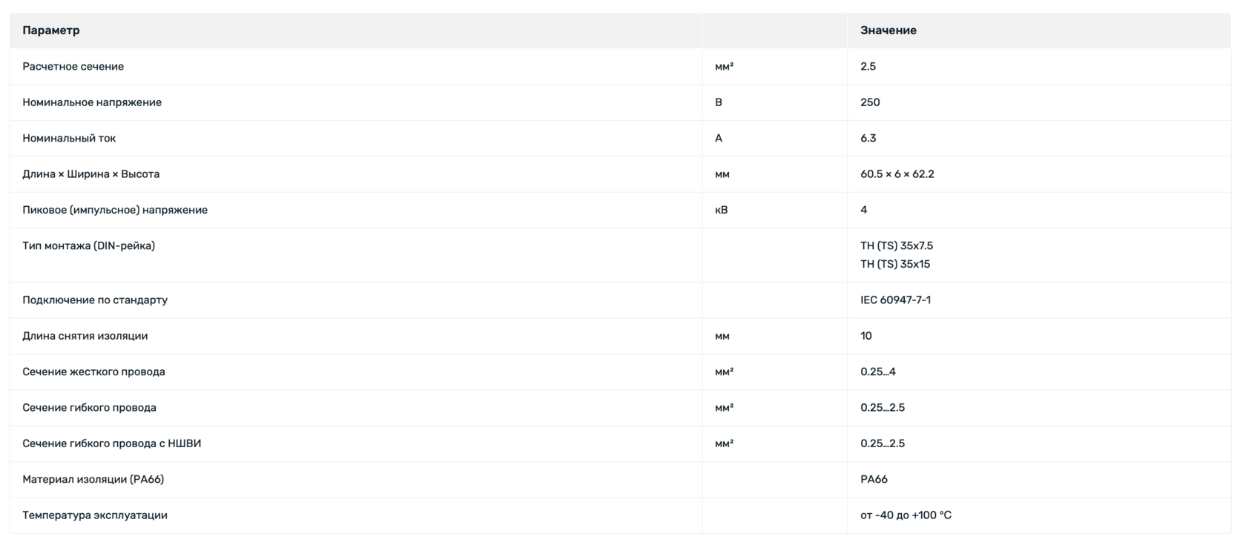Select the "TH (TS) 35x15" value
The width and height of the screenshot is (1246, 548).
point(894,264)
